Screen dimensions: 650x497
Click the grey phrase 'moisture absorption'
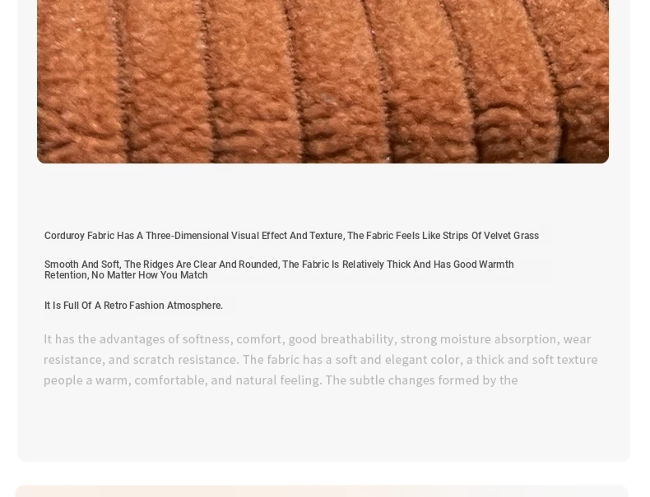click(499, 339)
